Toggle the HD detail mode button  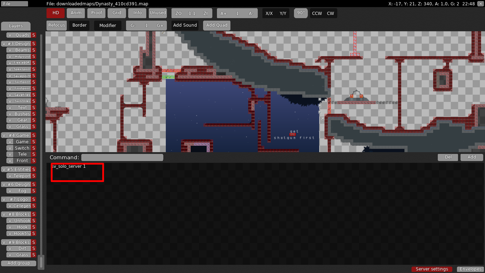[x=55, y=13]
